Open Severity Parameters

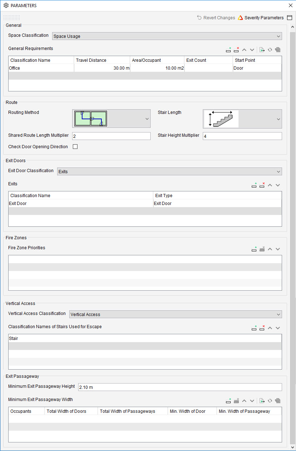[261, 18]
